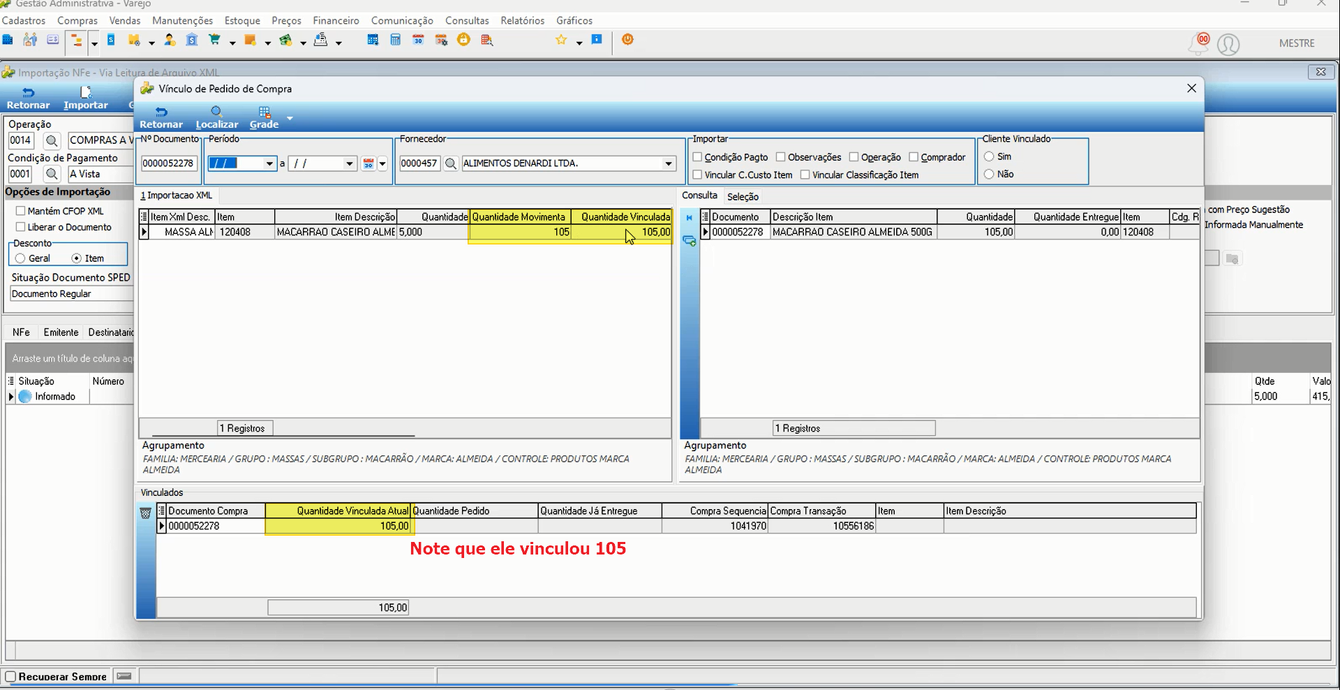Click the Nº Documento input field

point(169,163)
